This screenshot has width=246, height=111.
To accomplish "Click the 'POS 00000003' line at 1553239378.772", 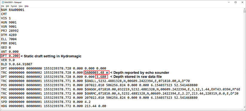I will (99, 98).
